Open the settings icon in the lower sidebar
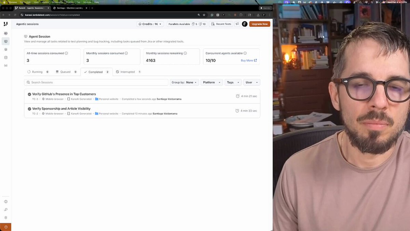410x231 pixels. [6, 218]
